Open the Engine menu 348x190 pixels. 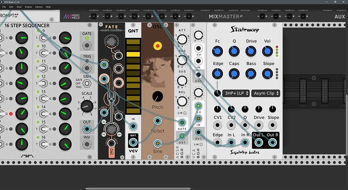[28, 7]
